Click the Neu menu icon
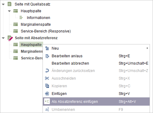Screen dimensions: 153x113 (x=47, y=48)
